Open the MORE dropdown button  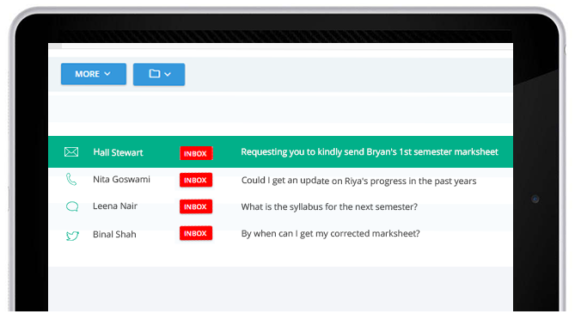tap(94, 74)
